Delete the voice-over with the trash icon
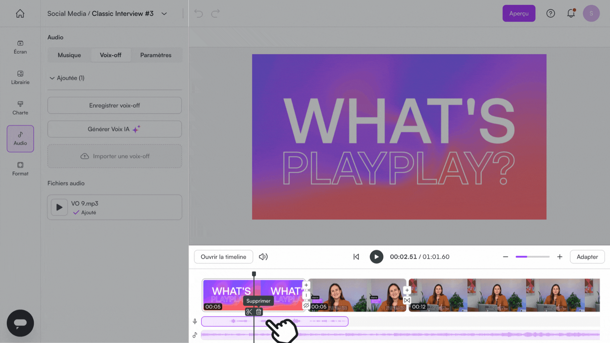 [x=259, y=312]
